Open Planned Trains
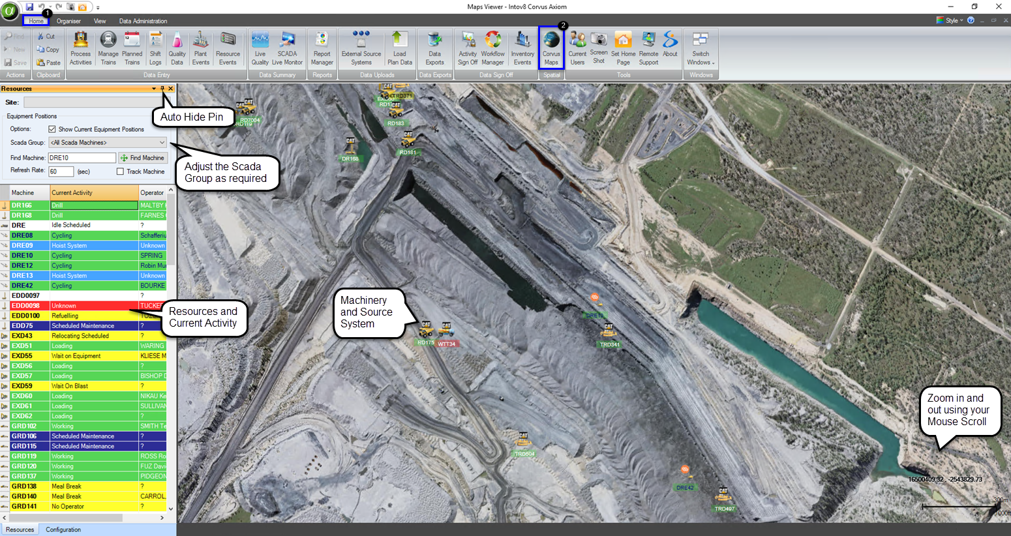 click(132, 48)
